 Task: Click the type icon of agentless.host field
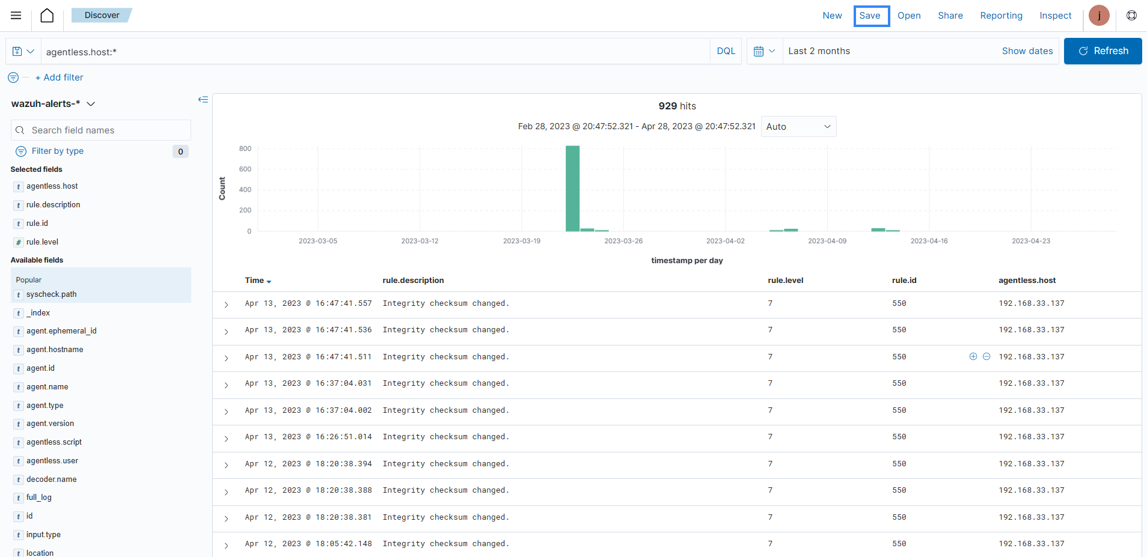(x=19, y=187)
